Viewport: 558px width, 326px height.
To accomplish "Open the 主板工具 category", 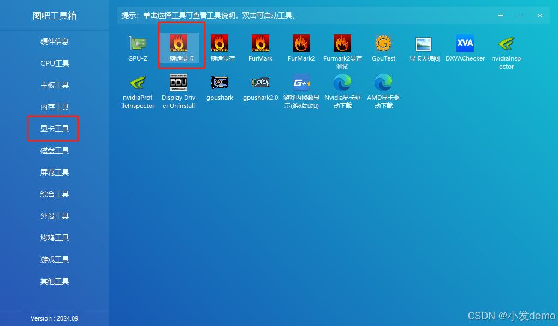I will pyautogui.click(x=55, y=85).
